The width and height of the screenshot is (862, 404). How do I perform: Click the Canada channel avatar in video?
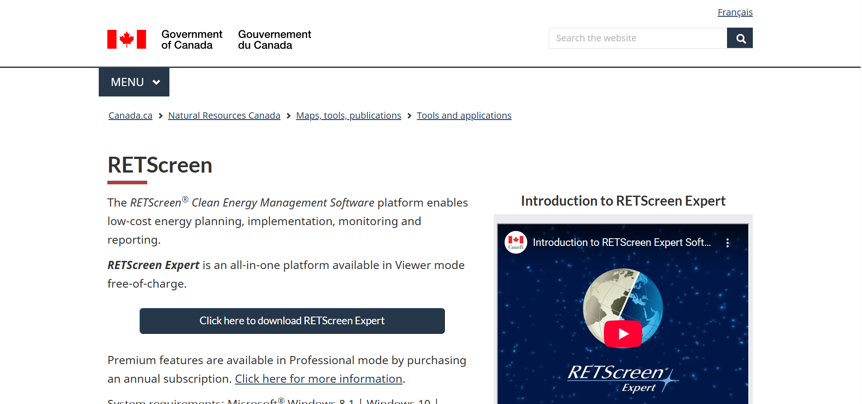[x=515, y=242]
